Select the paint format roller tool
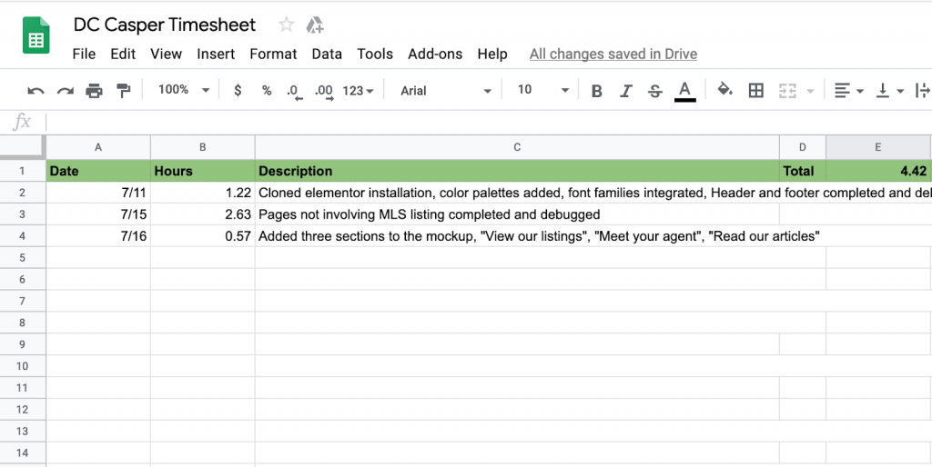 (x=123, y=91)
